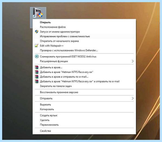Choose Добавить в архив "Hetman NTFS Recovery.rar"
Viewport: 162px width, 142px height.
pos(84,72)
